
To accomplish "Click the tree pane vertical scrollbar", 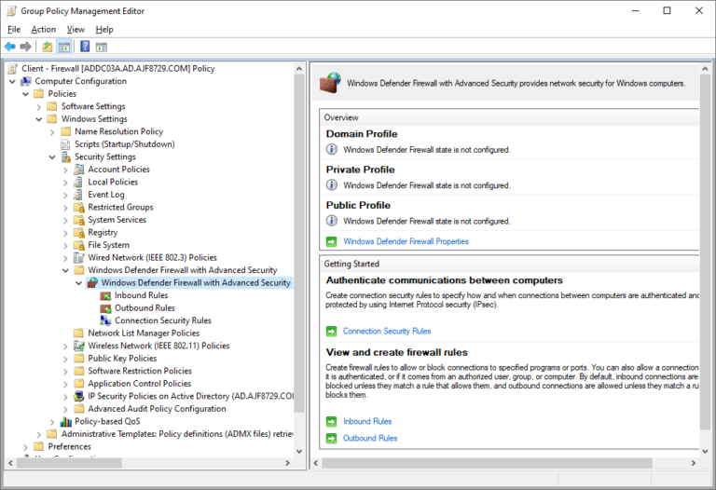I will (299, 243).
